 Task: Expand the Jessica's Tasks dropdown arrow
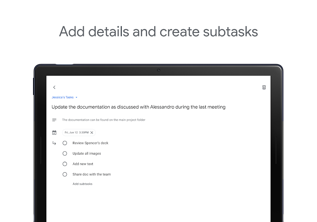tap(75, 97)
